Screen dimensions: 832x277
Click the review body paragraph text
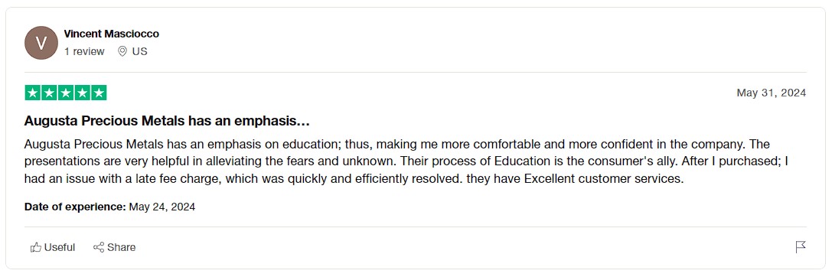click(406, 161)
